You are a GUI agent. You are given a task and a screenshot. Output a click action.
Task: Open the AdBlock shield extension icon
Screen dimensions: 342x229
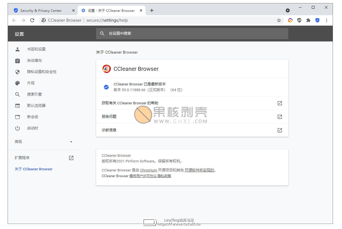pyautogui.click(x=299, y=20)
